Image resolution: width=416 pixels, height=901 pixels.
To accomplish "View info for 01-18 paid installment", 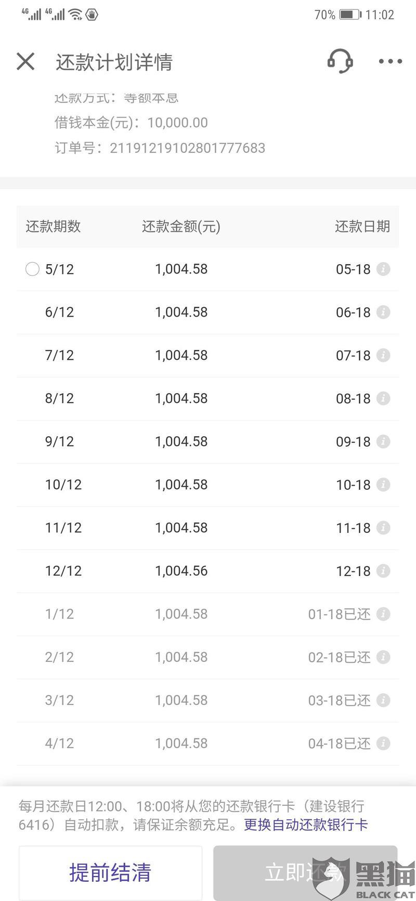I will pyautogui.click(x=383, y=614).
